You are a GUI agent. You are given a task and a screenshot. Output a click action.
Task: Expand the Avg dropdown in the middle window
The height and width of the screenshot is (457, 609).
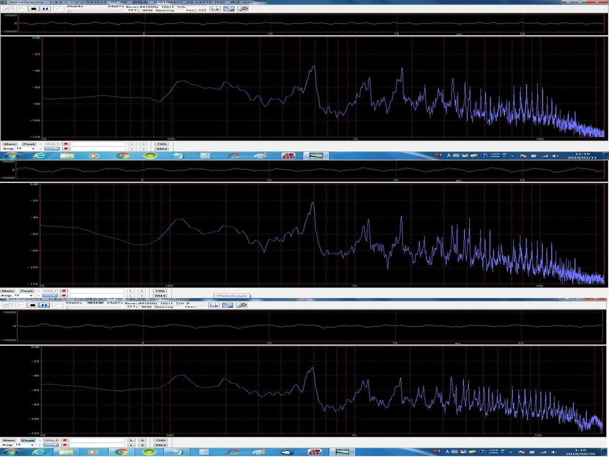click(31, 296)
